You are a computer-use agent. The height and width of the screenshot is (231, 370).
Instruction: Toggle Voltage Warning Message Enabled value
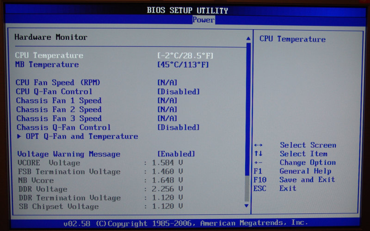[176, 154]
